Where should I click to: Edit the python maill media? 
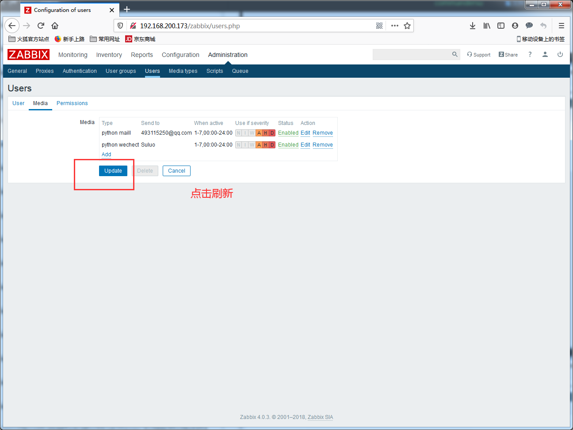(x=306, y=133)
